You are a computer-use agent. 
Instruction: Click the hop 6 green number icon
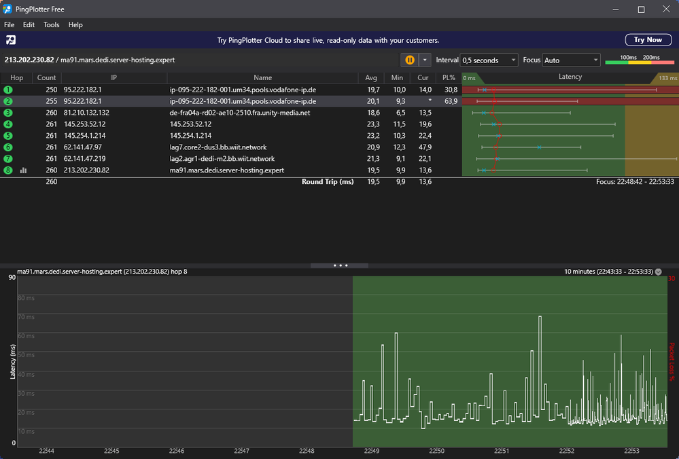(x=8, y=147)
